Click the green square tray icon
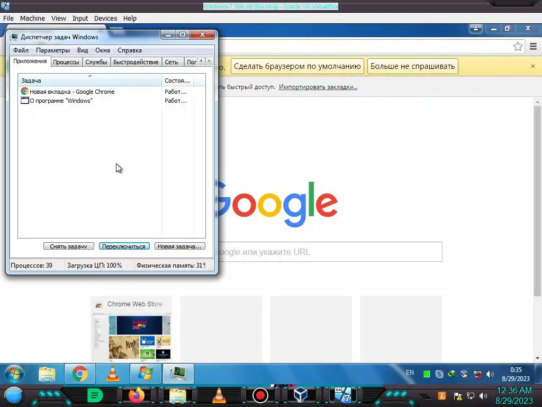This screenshot has height=407, width=542. (x=427, y=374)
